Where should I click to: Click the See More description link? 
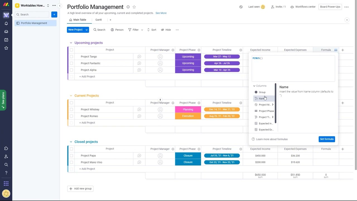coord(161,13)
